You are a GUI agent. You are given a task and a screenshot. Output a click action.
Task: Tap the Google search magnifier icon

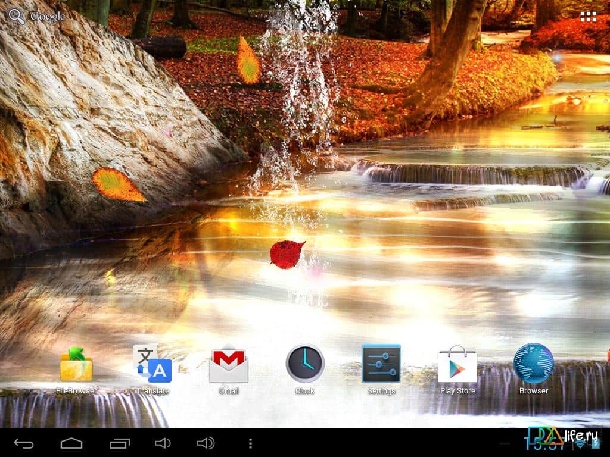click(x=17, y=17)
